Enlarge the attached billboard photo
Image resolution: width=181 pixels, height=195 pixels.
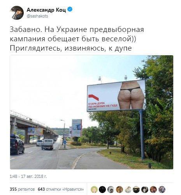click(x=91, y=112)
